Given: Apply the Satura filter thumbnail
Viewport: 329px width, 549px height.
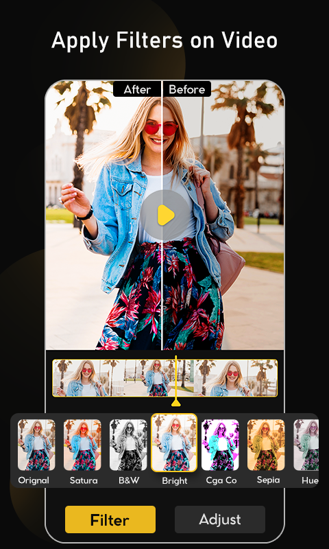Looking at the screenshot, I should click(x=82, y=445).
